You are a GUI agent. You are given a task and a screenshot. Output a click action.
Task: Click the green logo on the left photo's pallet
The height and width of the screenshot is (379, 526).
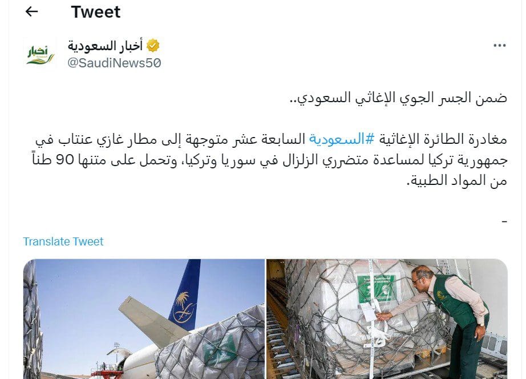220,351
